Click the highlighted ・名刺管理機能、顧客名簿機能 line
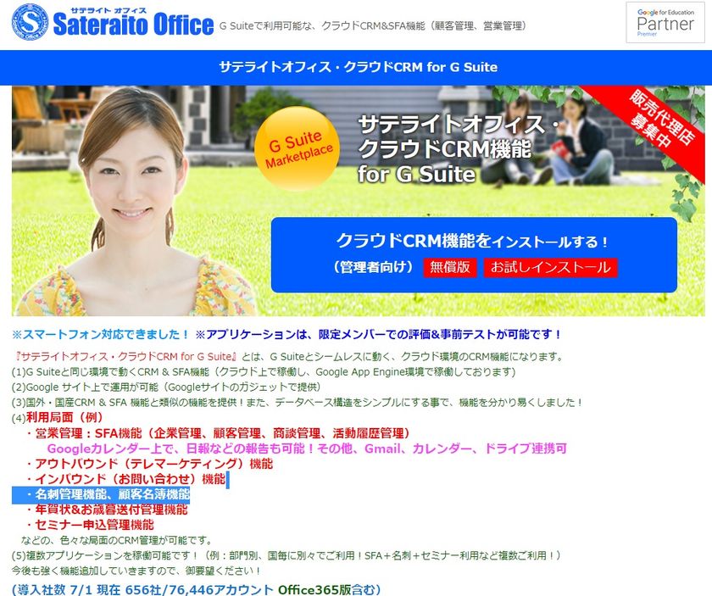Screen dimensions: 712x596 click(x=101, y=494)
